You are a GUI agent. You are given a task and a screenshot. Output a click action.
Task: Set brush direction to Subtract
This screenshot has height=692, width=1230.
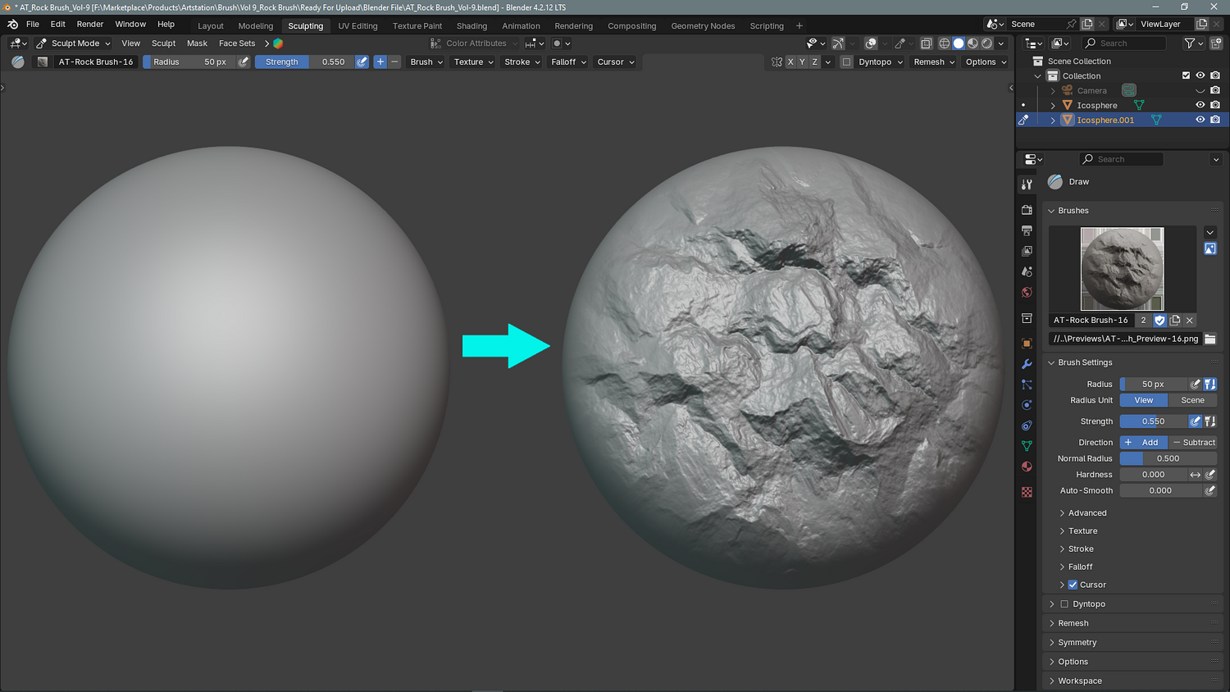1192,443
